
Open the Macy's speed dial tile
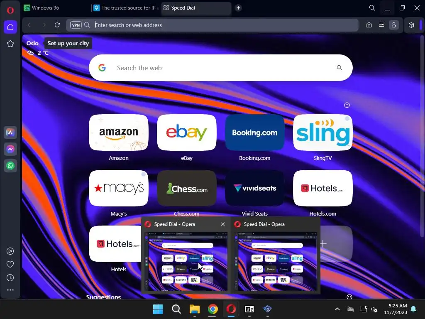(119, 188)
